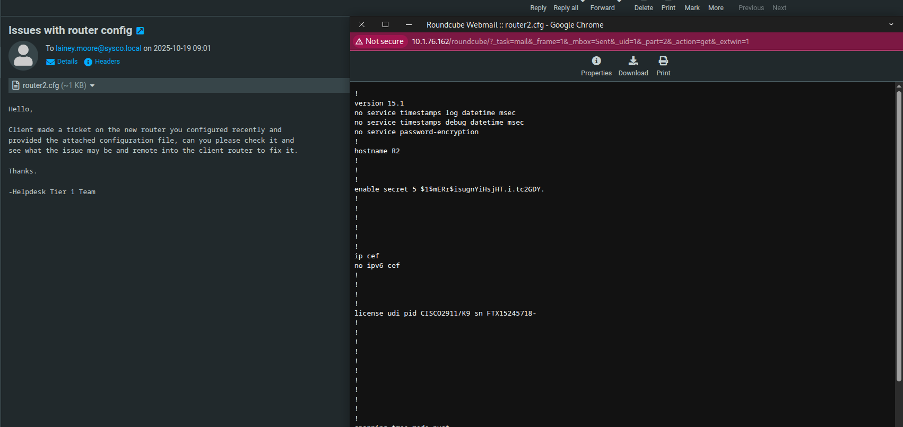Choose Reply all in the mail toolbar
This screenshot has width=903, height=427.
[x=566, y=7]
